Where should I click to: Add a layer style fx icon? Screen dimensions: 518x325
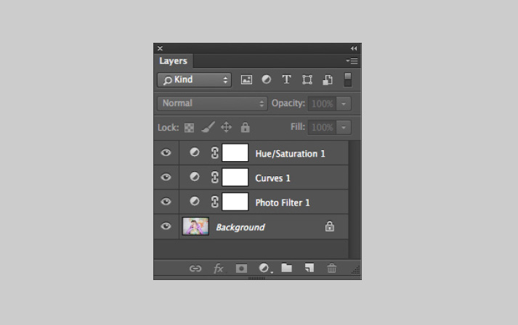pyautogui.click(x=219, y=268)
